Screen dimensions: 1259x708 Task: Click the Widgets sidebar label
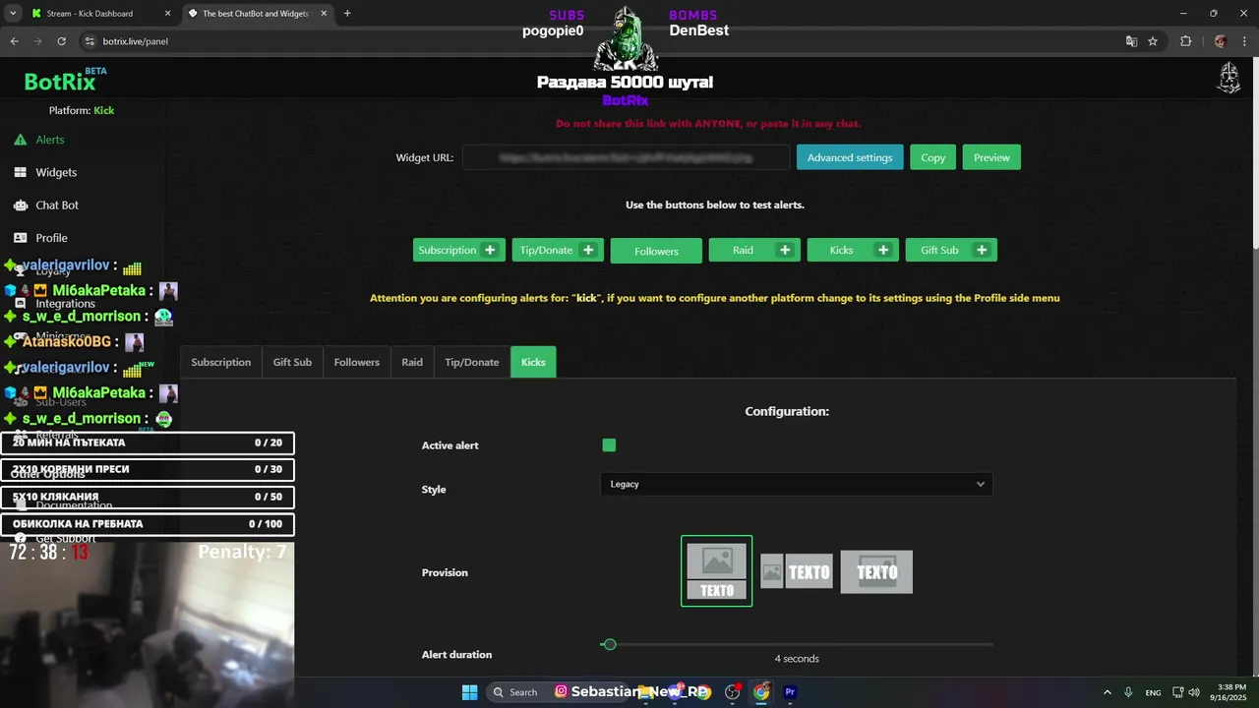click(56, 172)
